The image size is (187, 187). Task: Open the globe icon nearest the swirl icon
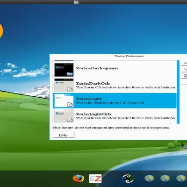tap(149, 179)
